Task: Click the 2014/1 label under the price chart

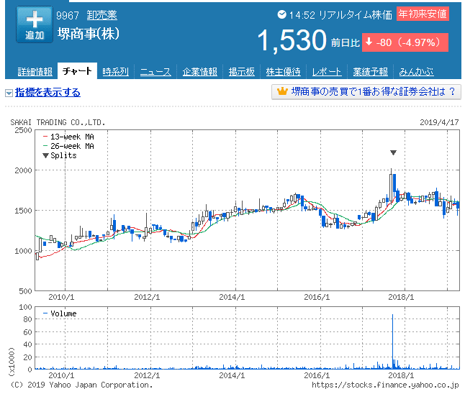Action: point(232,297)
